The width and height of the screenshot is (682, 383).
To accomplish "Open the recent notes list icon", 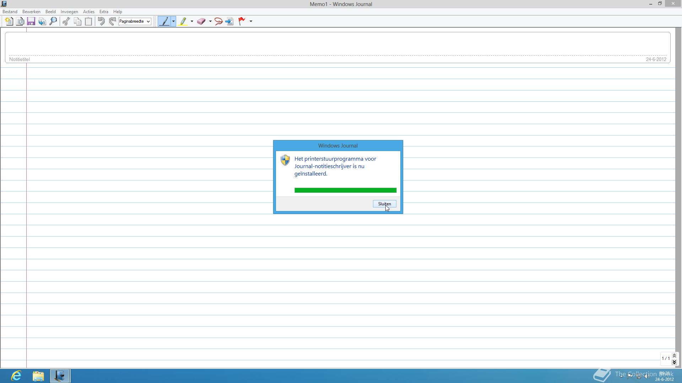I will pos(20,21).
